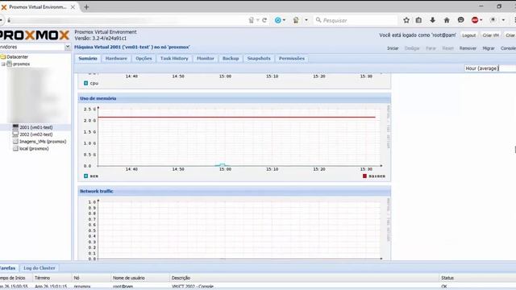Click the proxmox node server icon

10,64
